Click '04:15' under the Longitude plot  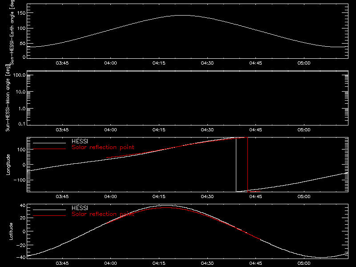[159, 196]
